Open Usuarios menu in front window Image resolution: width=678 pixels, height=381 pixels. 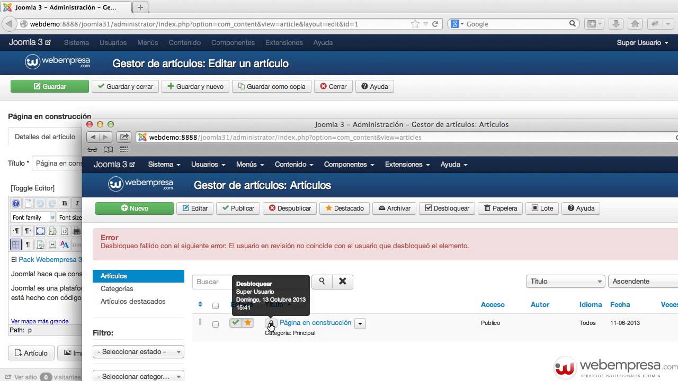coord(208,165)
